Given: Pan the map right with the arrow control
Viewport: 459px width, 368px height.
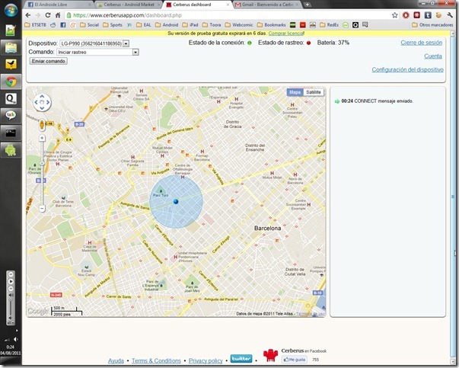Looking at the screenshot, I should [x=48, y=102].
